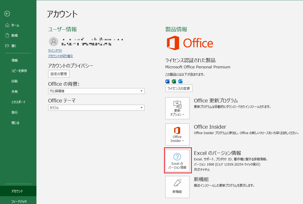Open the Office Insider button

tap(177, 134)
